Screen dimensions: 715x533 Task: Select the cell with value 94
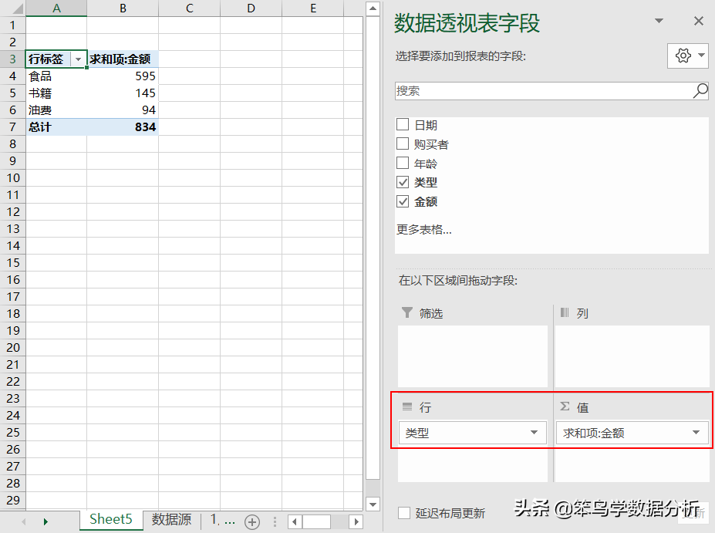[x=123, y=110]
